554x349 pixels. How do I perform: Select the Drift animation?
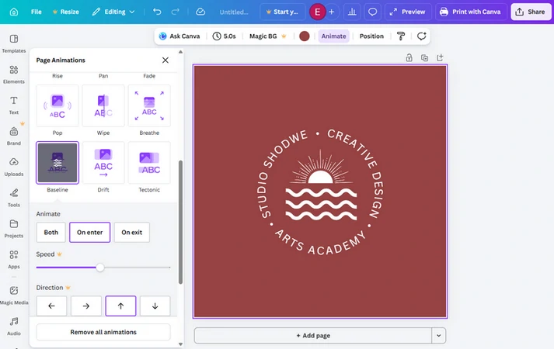pos(103,163)
